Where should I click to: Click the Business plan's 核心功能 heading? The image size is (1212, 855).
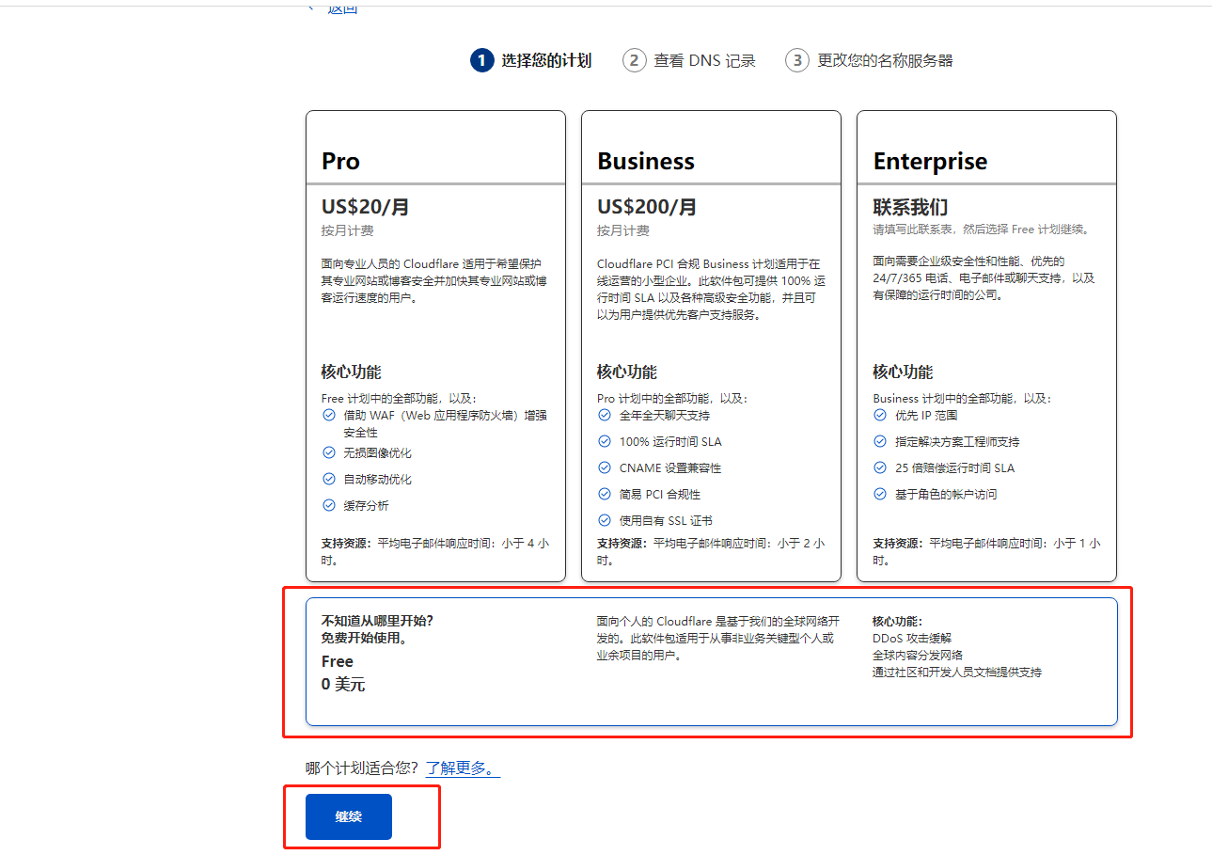coord(627,372)
